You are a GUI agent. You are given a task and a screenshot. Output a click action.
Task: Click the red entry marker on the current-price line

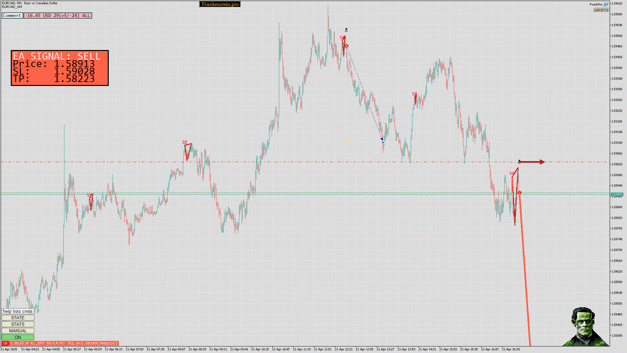coord(519,193)
